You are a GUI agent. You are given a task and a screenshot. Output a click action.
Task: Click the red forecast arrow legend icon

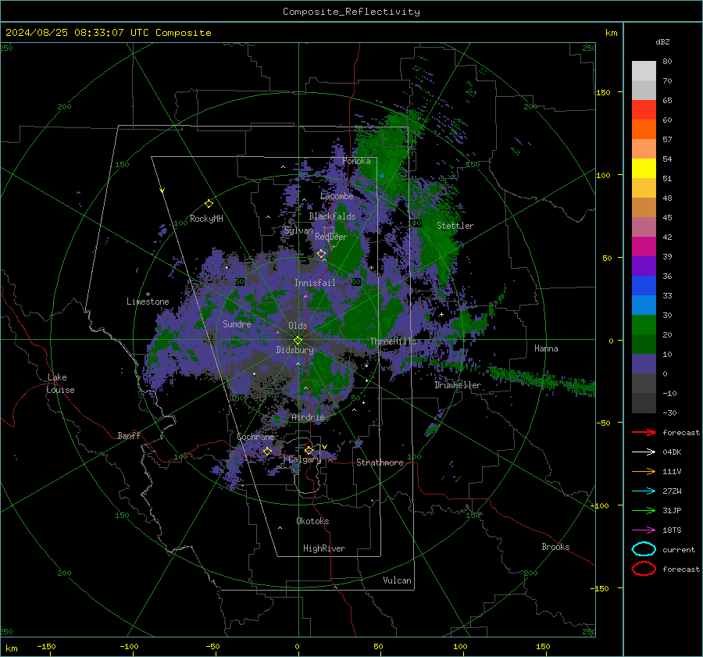click(644, 432)
